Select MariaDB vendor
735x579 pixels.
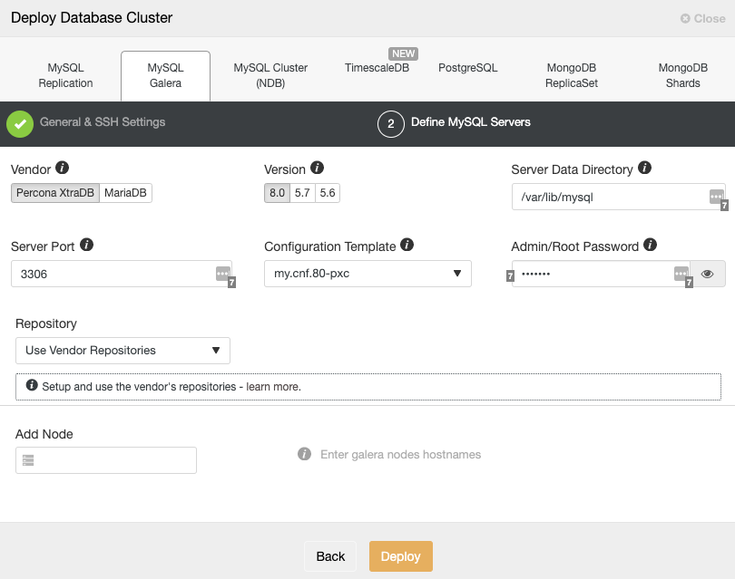point(125,193)
